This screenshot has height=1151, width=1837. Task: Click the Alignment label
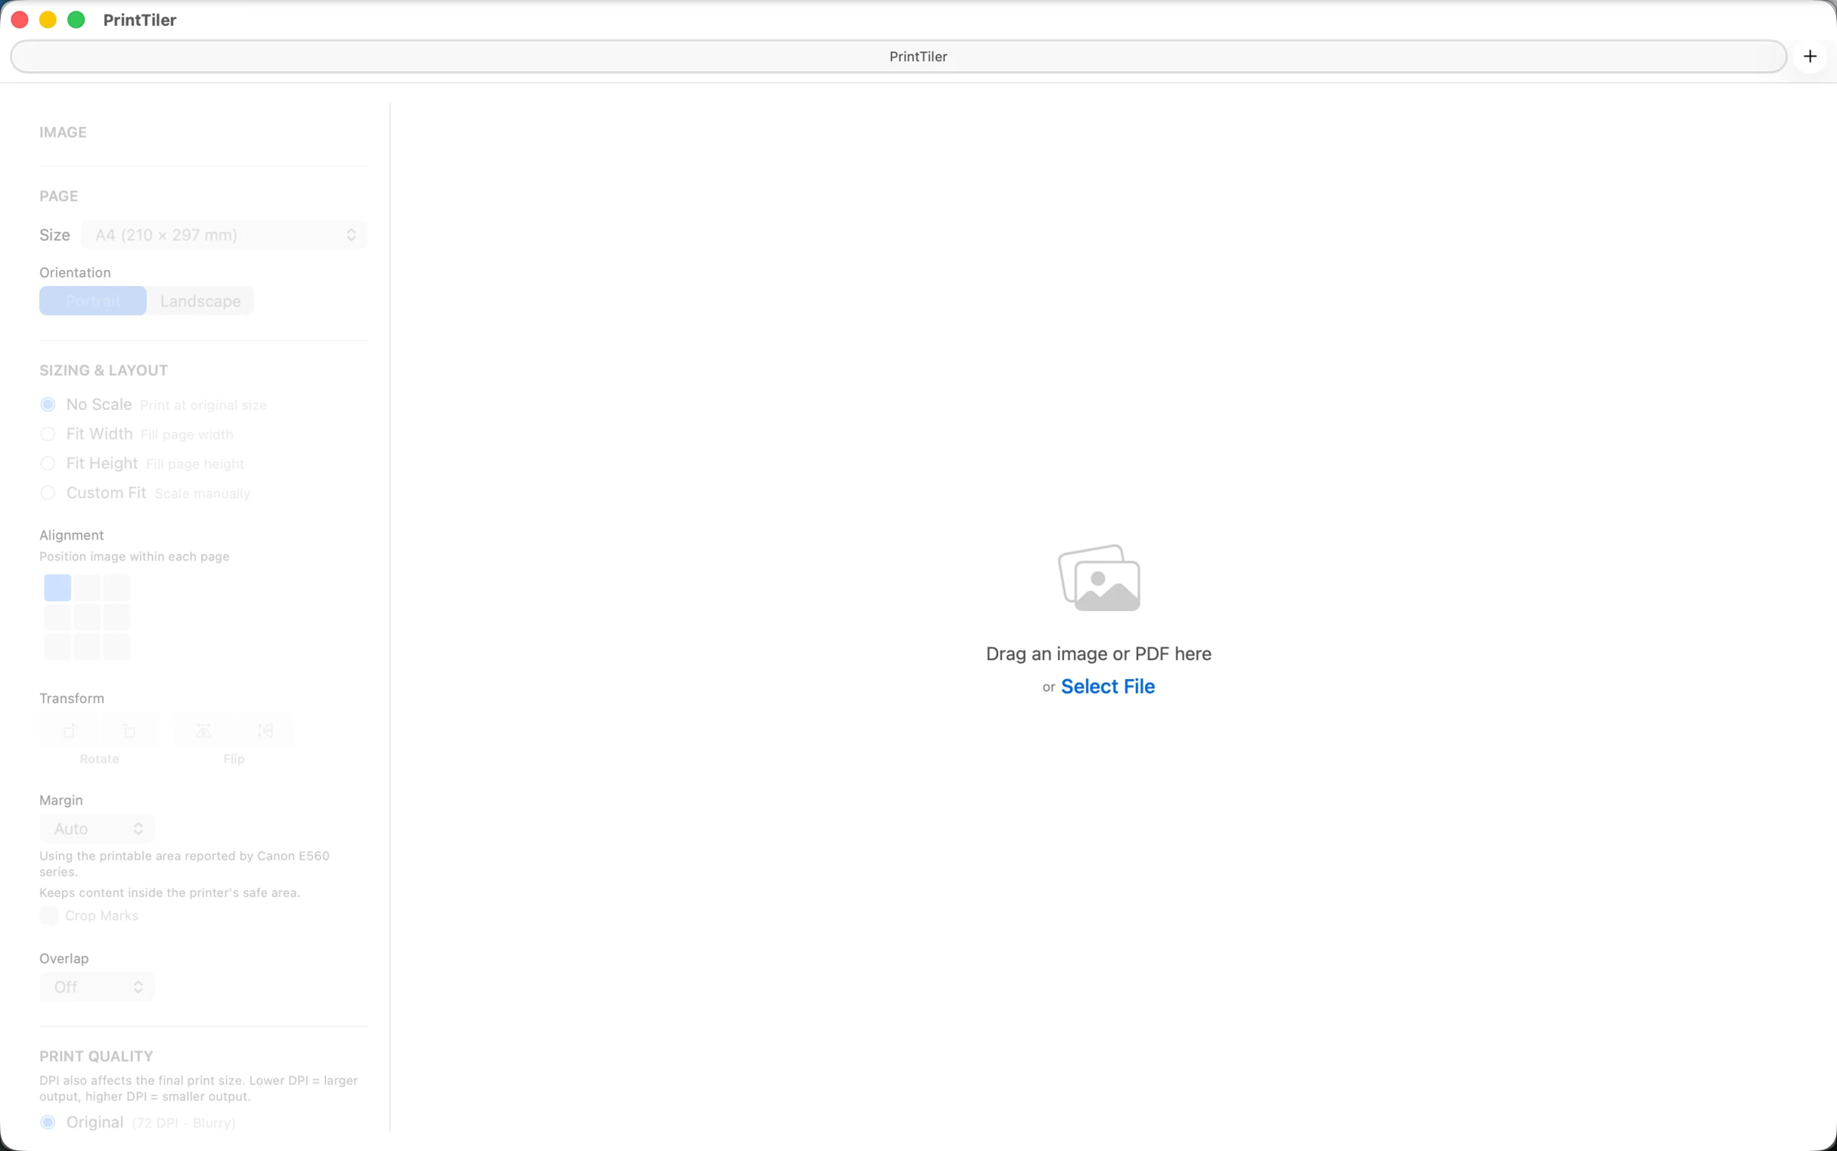point(71,535)
